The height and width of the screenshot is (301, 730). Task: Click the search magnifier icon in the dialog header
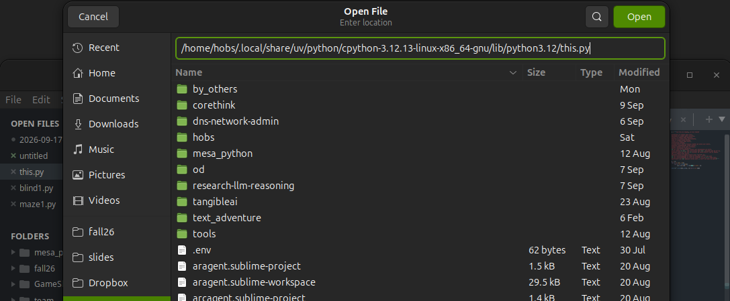coord(597,17)
